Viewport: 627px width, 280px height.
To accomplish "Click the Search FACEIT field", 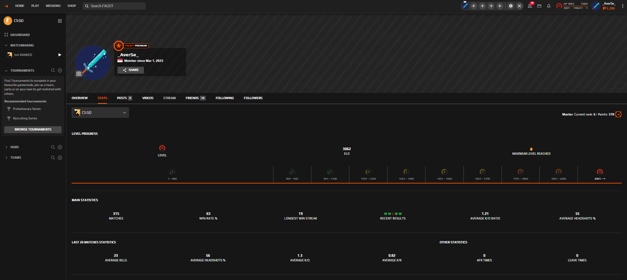I will [114, 6].
